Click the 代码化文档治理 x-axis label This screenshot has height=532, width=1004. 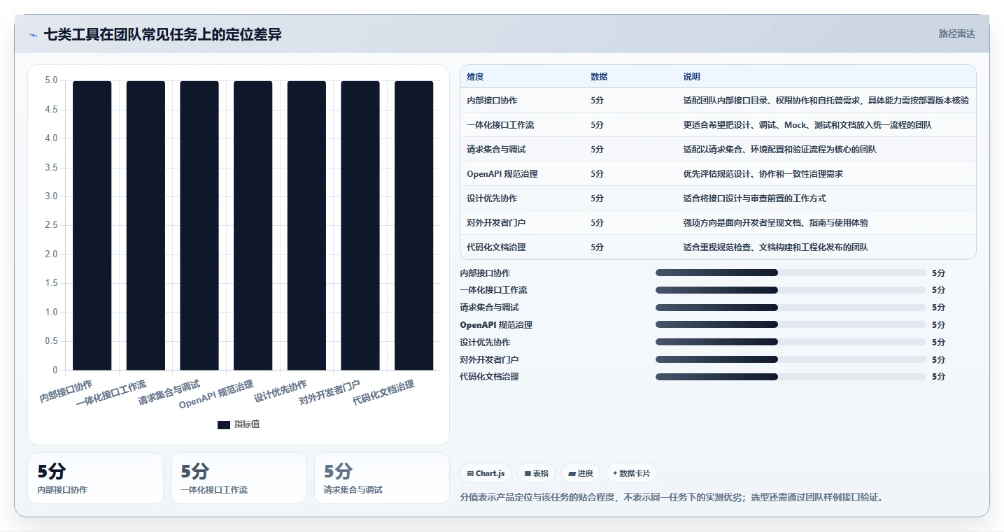pyautogui.click(x=383, y=392)
